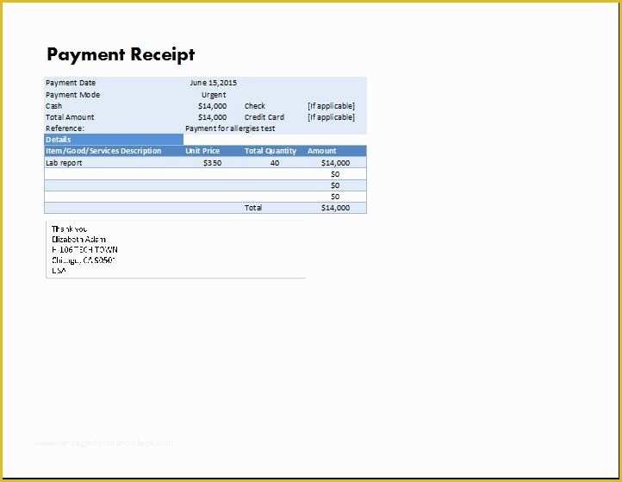This screenshot has height=482, width=622.
Task: Click the Thank you line
Action: [70, 229]
